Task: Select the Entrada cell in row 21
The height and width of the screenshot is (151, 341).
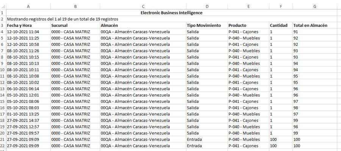Action: 207,139
